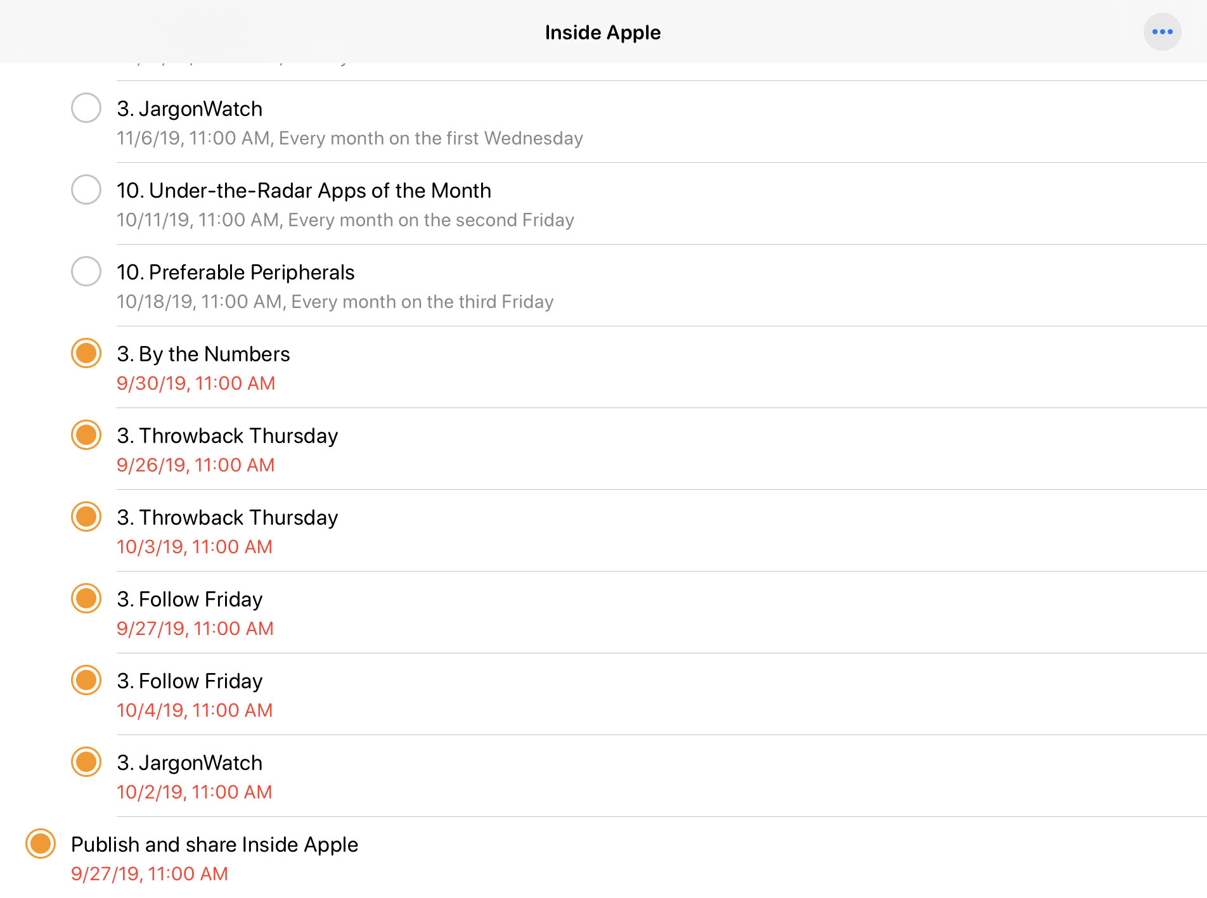Check off 10. Preferable Peripherals reminder

pyautogui.click(x=86, y=271)
